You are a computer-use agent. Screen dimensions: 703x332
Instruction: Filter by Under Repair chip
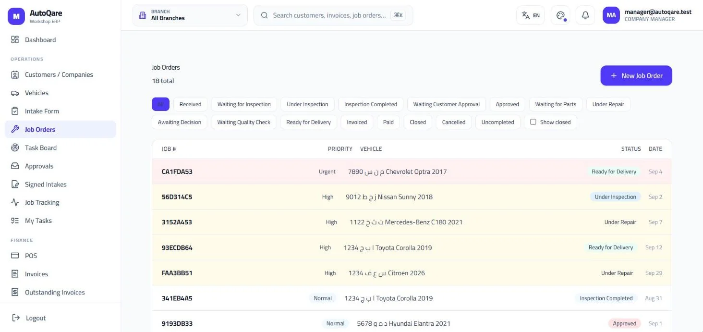pos(608,104)
